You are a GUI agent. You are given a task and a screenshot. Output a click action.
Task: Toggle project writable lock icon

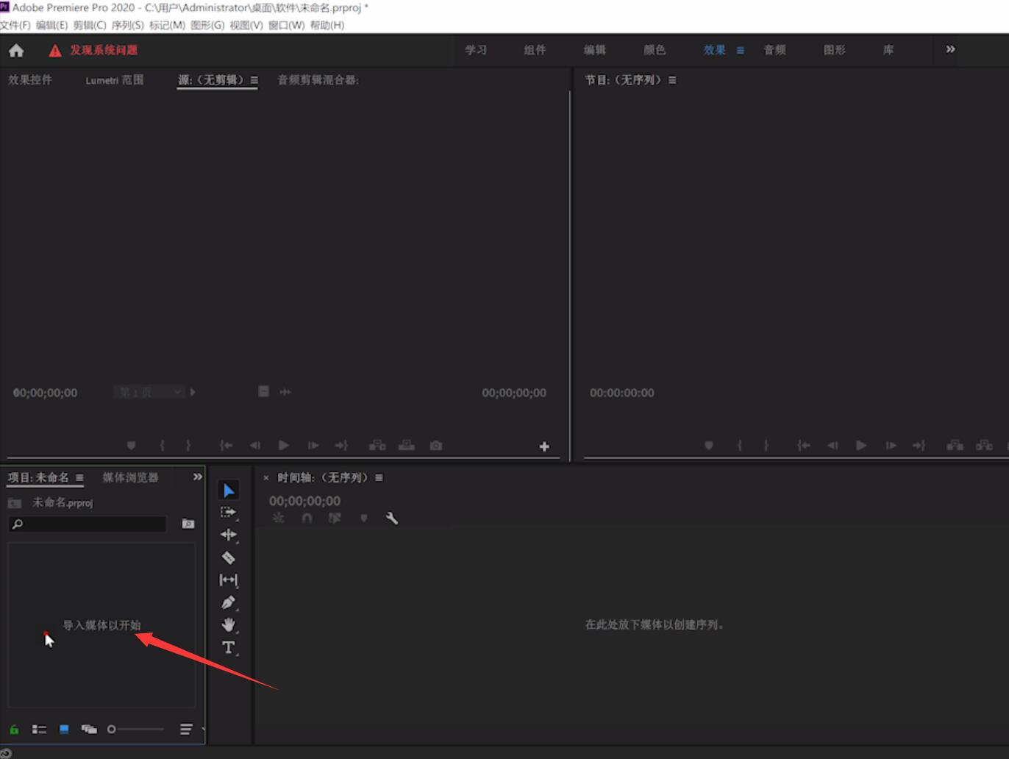(x=14, y=729)
